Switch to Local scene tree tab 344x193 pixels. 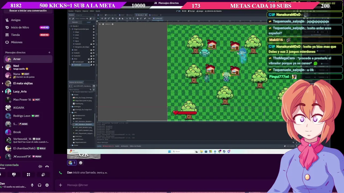[89, 22]
